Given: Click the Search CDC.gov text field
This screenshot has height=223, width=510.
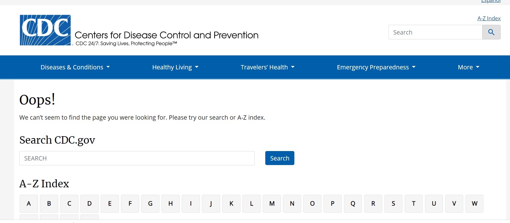Looking at the screenshot, I should click(137, 158).
